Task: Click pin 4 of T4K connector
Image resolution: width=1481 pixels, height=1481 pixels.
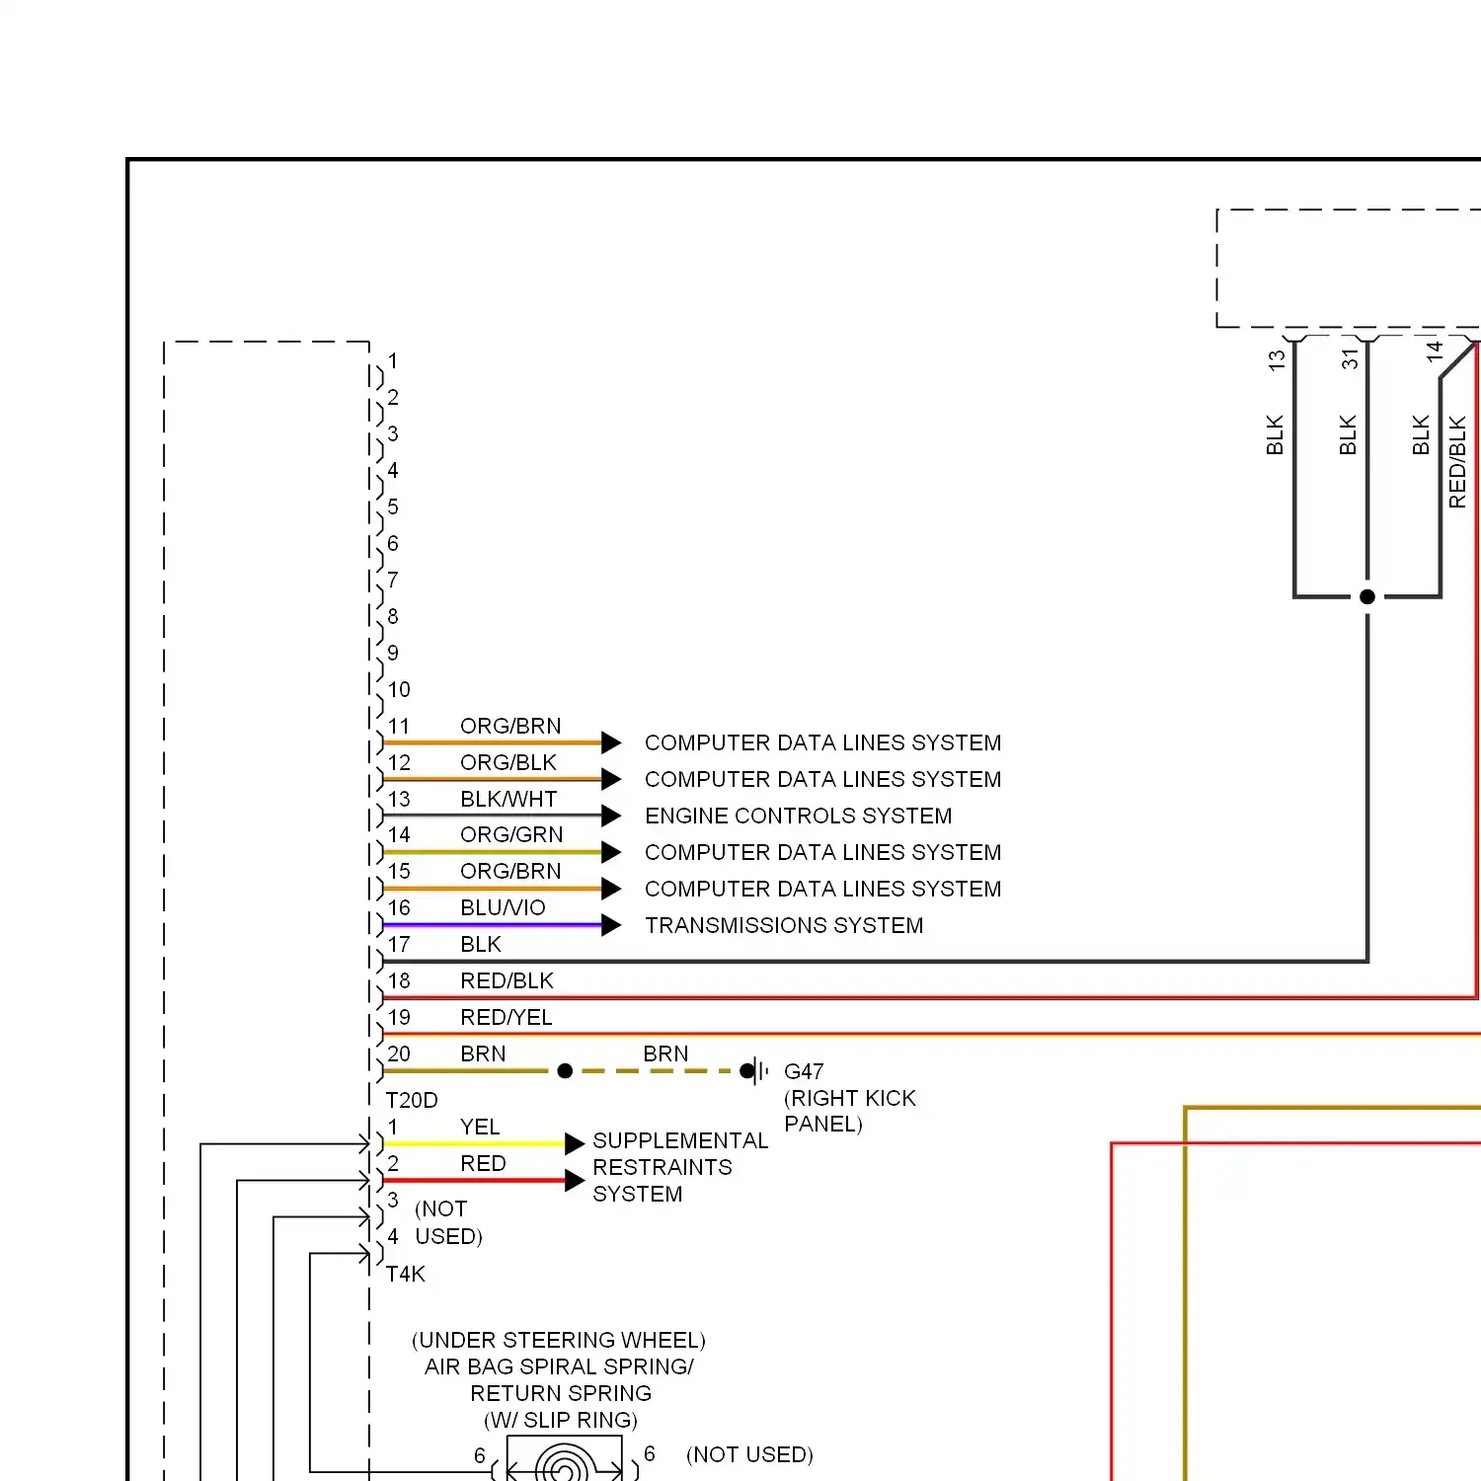Action: click(393, 1236)
